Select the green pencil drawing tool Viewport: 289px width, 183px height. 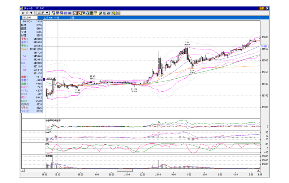click(x=100, y=13)
